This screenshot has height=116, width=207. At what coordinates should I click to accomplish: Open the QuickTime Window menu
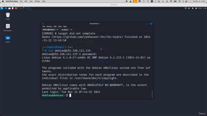click(38, 1)
